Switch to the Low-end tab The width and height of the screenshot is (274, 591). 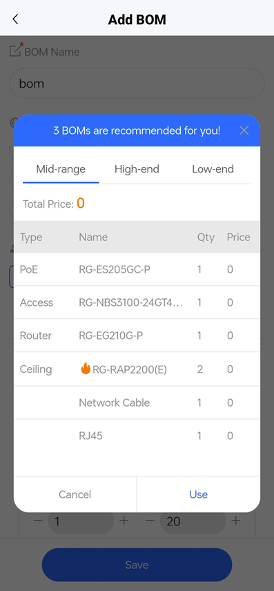pyautogui.click(x=213, y=169)
